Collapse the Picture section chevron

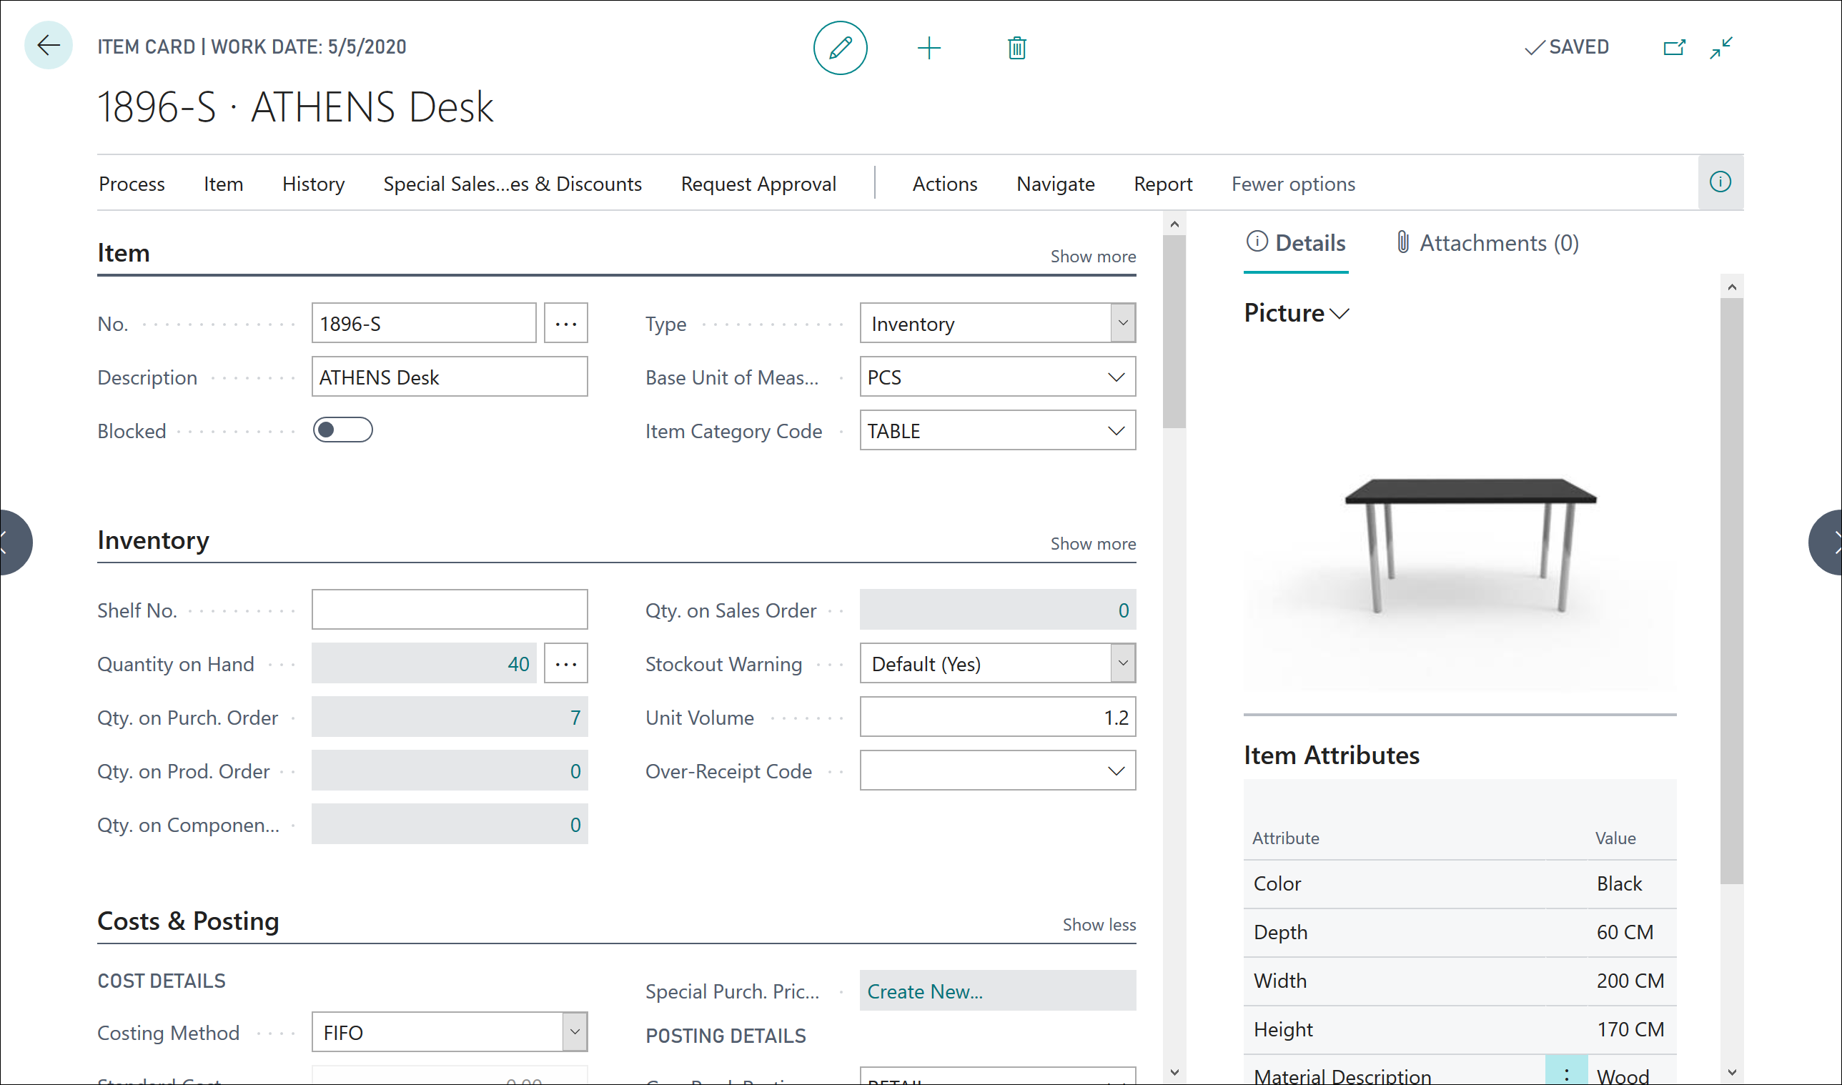tap(1340, 314)
